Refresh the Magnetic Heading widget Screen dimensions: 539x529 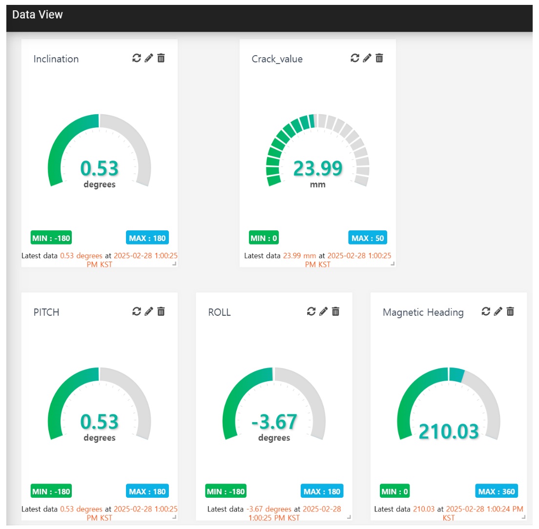click(486, 311)
